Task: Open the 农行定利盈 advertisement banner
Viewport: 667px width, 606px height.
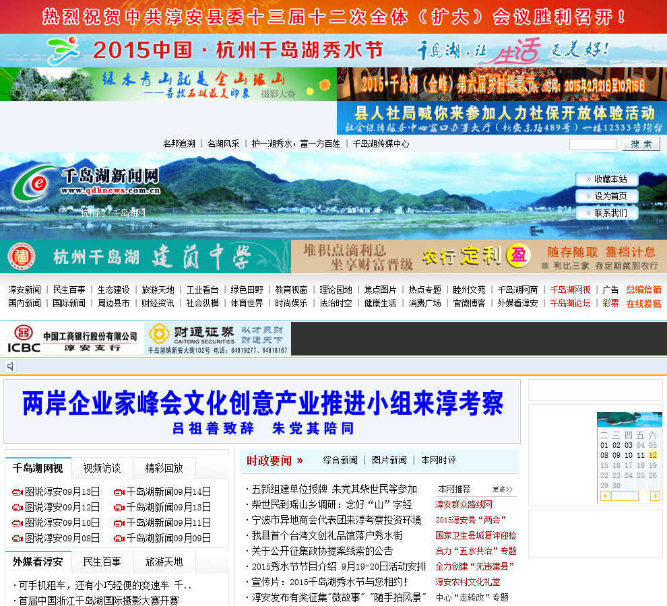Action: (x=479, y=257)
